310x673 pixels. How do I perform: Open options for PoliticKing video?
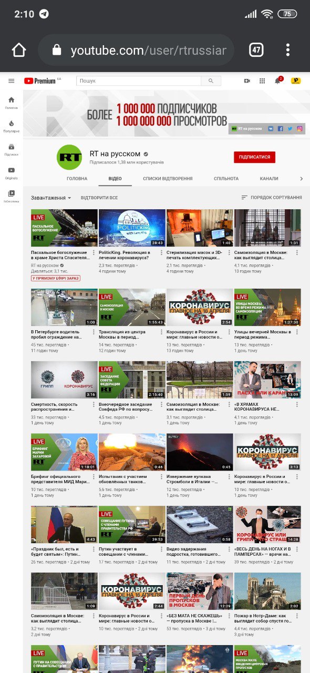click(x=162, y=253)
